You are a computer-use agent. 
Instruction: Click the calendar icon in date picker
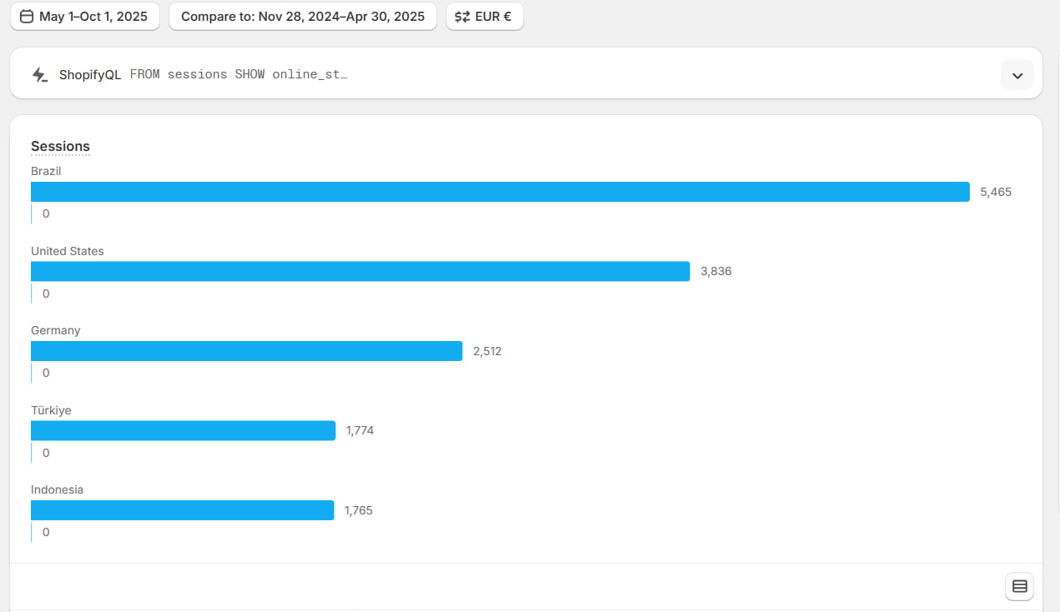[x=27, y=16]
